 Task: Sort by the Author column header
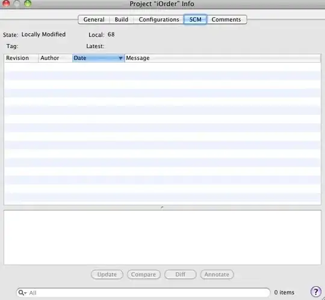tap(55, 58)
